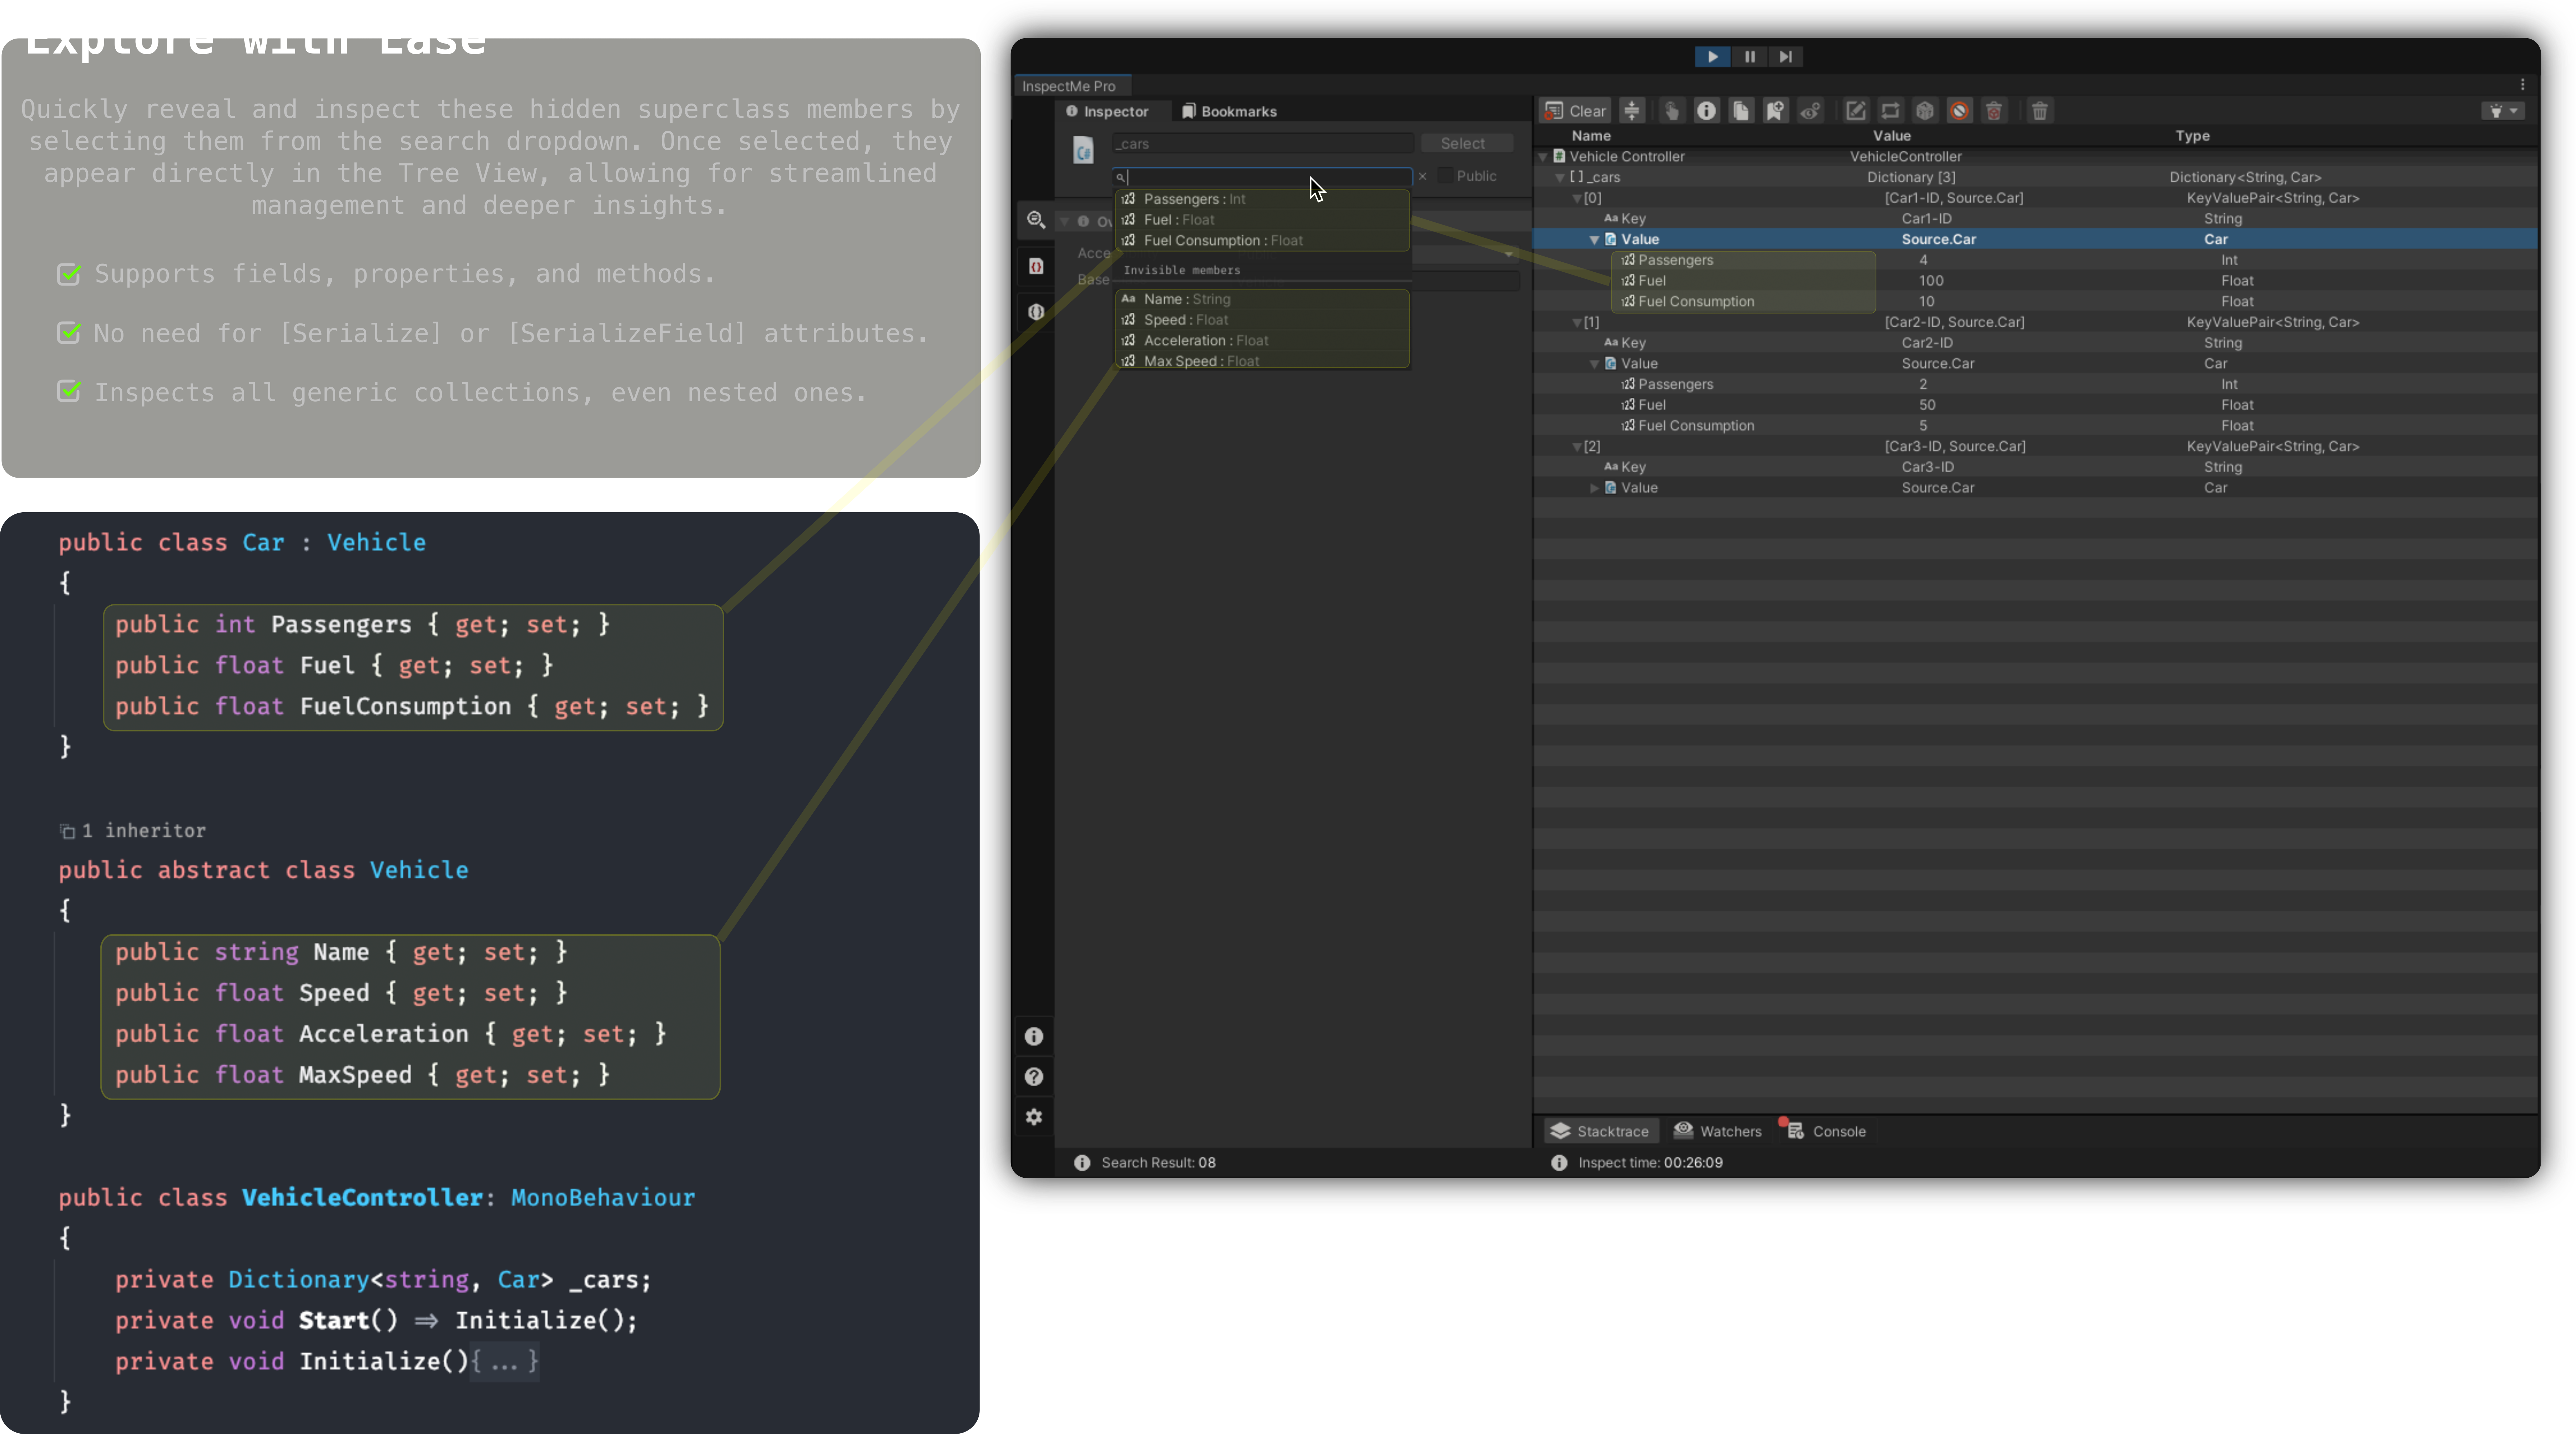Click the pause button in Unity toolbar
The width and height of the screenshot is (2576, 1434).
pyautogui.click(x=1750, y=57)
